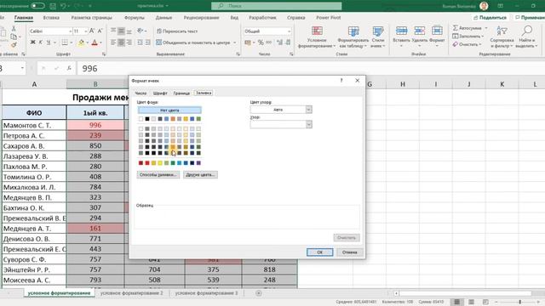Decrease indent in alignment group
The width and height of the screenshot is (545, 306).
(x=140, y=42)
